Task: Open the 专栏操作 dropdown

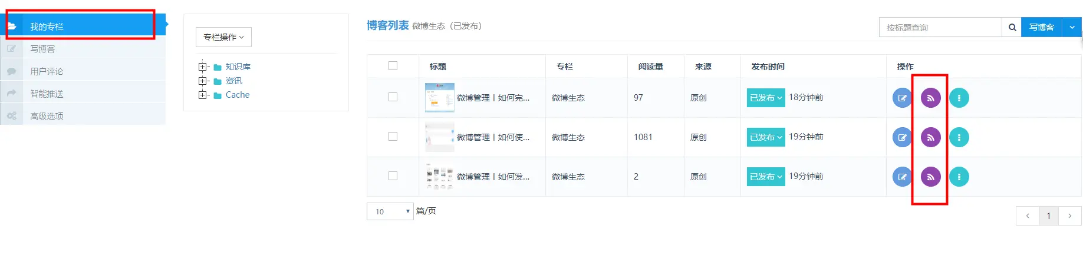Action: click(x=223, y=37)
